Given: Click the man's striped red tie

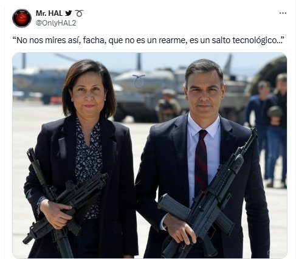Looking at the screenshot, I should (x=201, y=161).
